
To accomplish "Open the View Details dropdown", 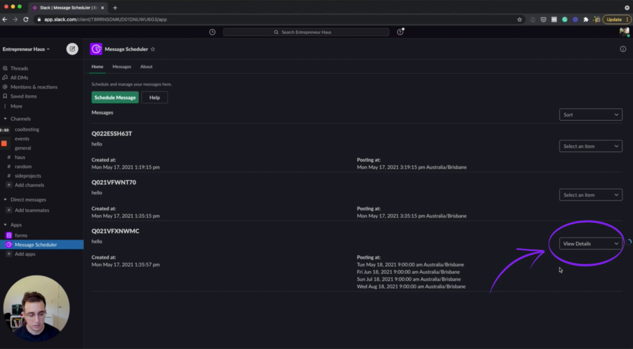I will point(591,244).
